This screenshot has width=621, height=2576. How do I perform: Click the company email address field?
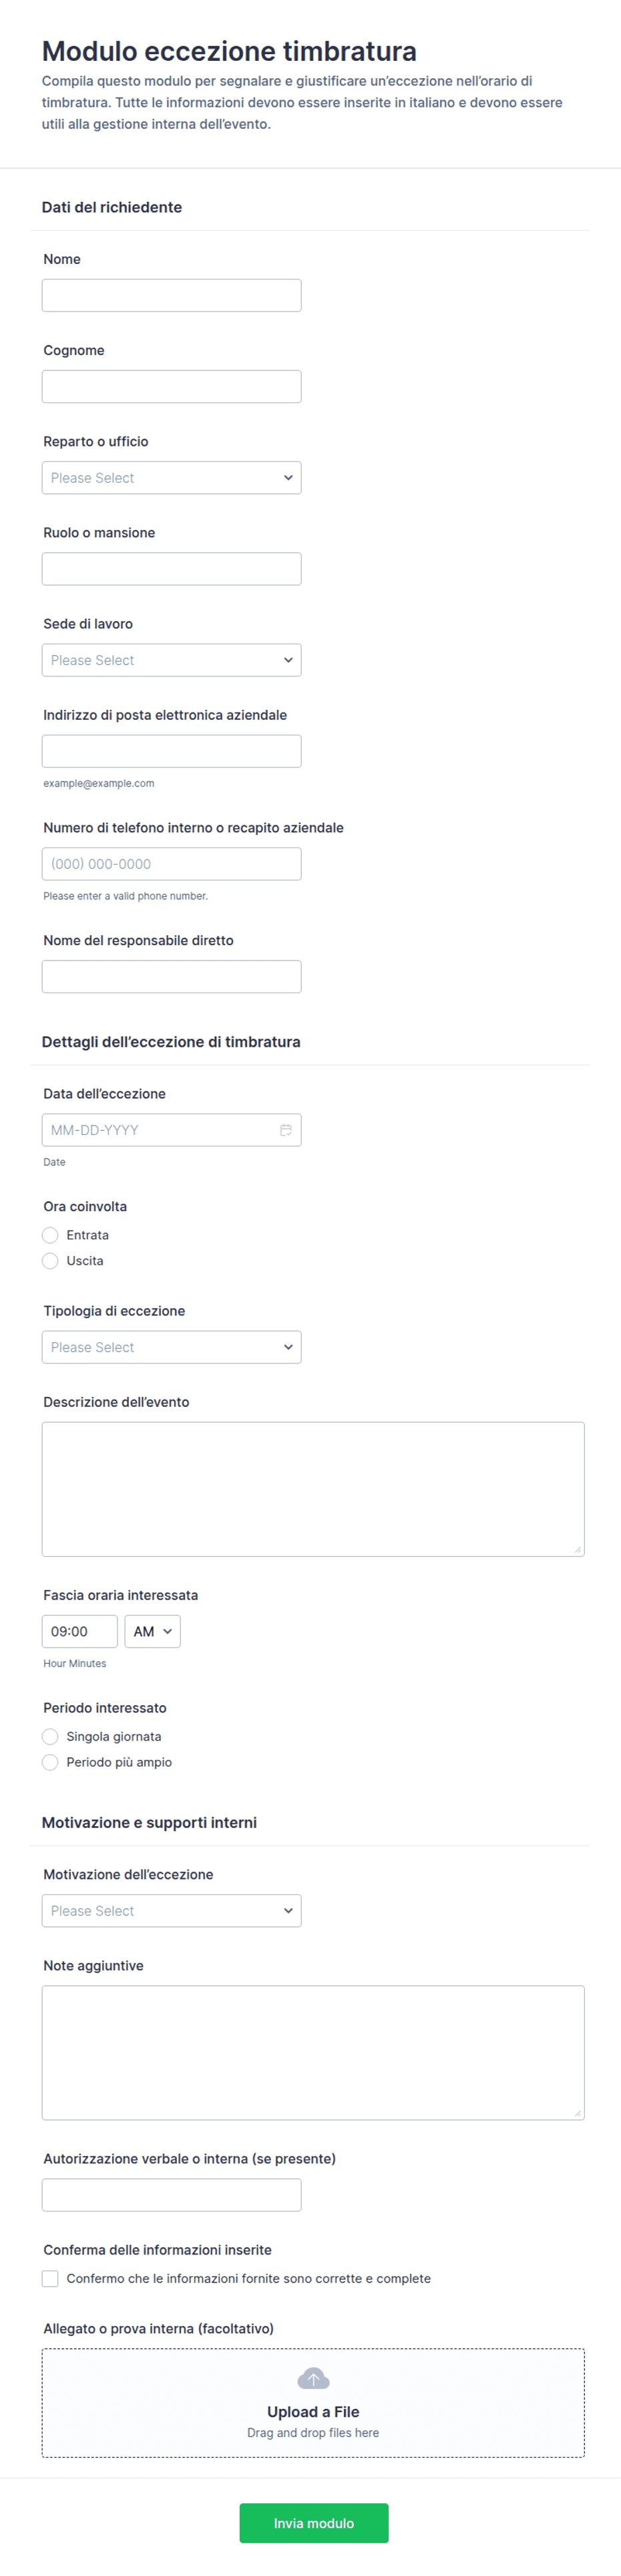(x=172, y=751)
